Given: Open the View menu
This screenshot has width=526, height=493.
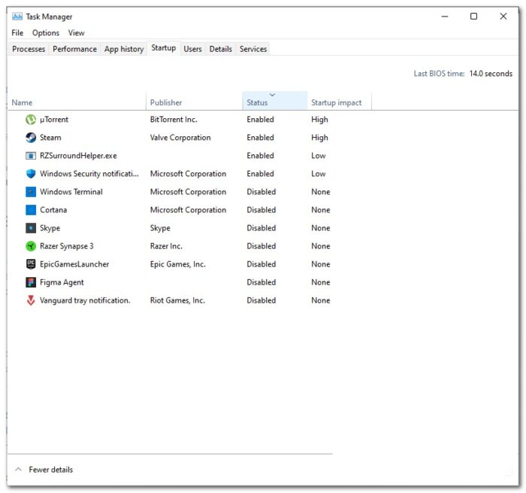Looking at the screenshot, I should pyautogui.click(x=76, y=33).
